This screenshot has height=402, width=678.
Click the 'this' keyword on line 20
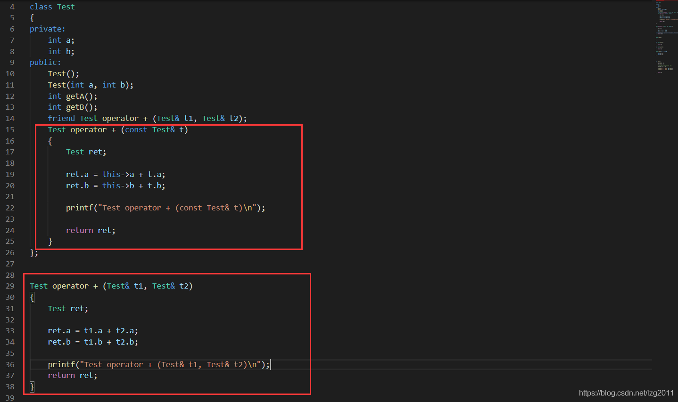point(111,185)
